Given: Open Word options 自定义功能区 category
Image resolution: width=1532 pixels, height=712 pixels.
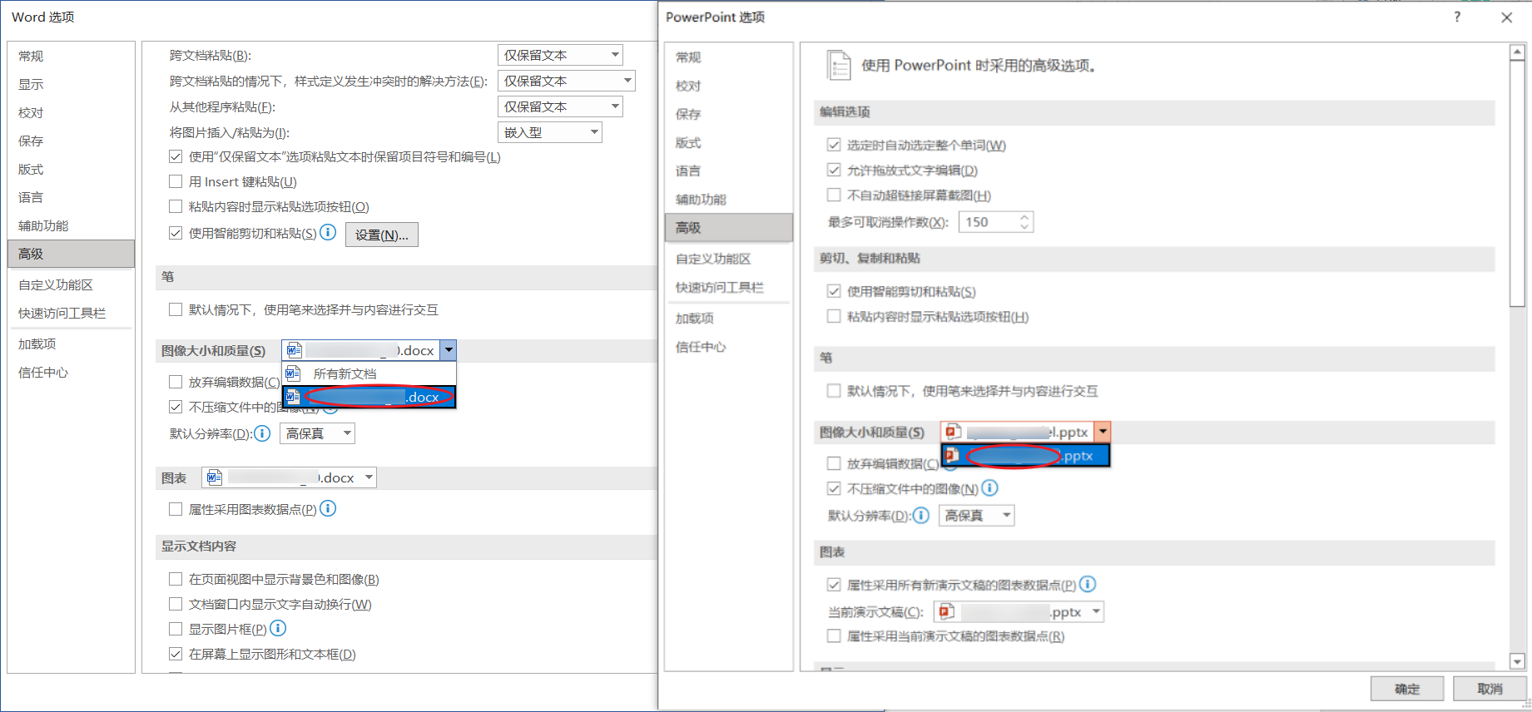Looking at the screenshot, I should coord(71,284).
